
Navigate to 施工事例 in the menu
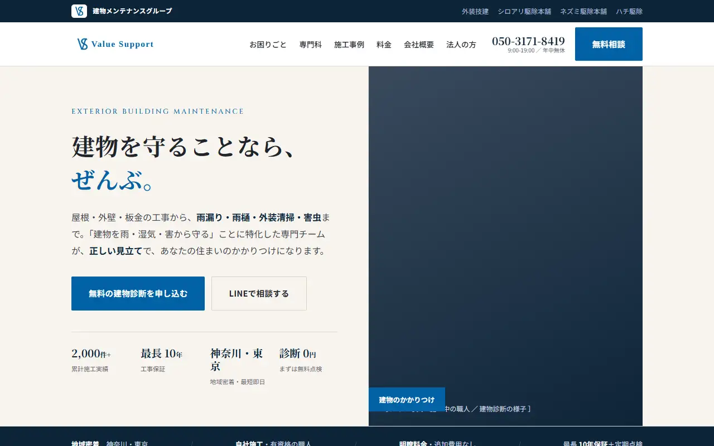pos(349,45)
